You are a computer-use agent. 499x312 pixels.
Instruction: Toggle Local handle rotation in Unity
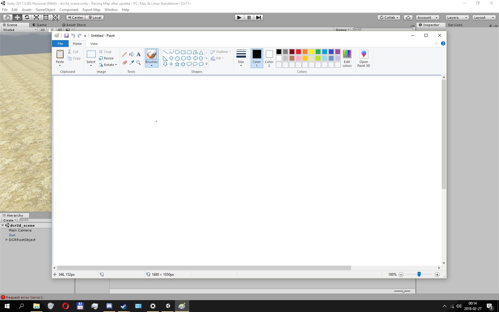pyautogui.click(x=95, y=18)
